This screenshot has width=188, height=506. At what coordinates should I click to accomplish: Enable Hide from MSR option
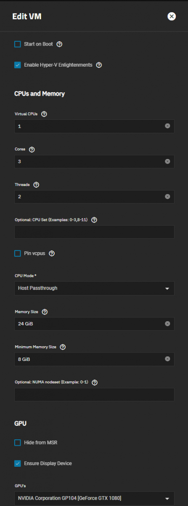click(x=18, y=443)
